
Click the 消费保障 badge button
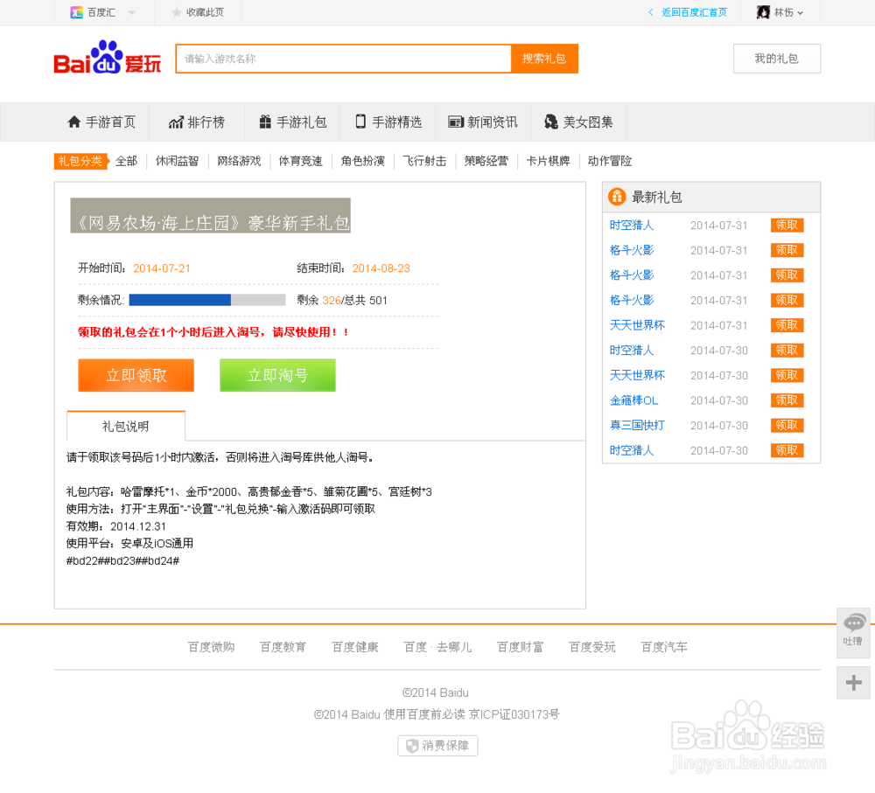point(437,746)
